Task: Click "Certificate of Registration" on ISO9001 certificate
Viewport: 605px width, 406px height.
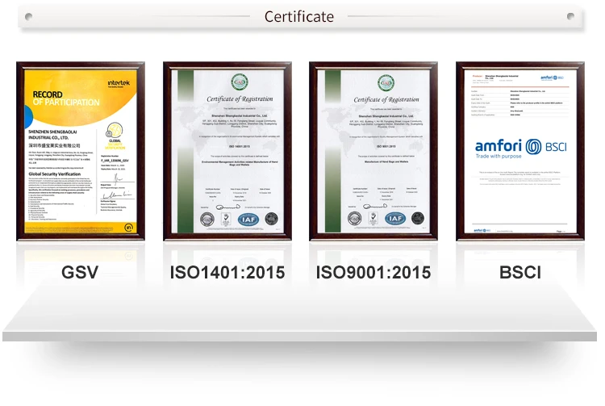Action: pos(386,100)
